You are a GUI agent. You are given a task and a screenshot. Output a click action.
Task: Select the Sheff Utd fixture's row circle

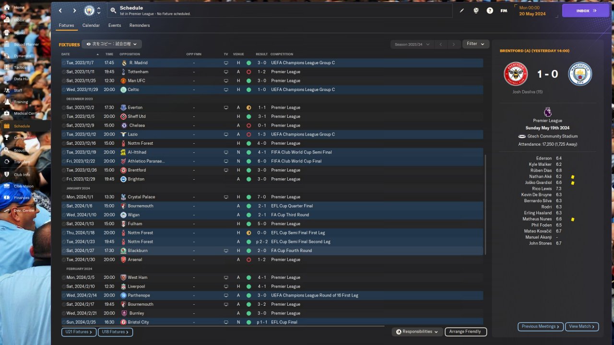click(x=64, y=116)
